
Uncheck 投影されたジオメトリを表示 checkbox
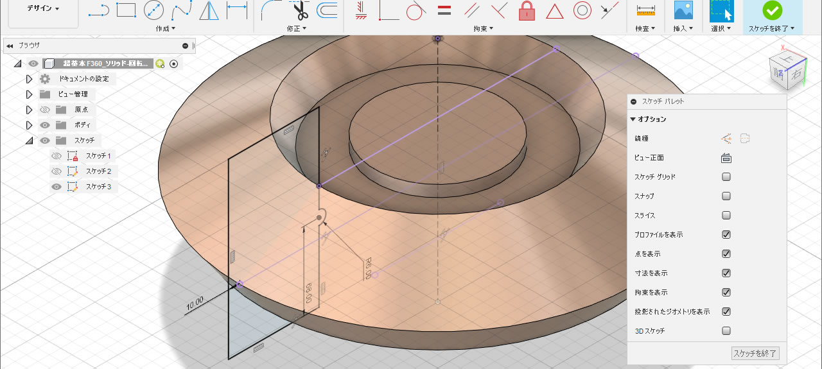[726, 311]
